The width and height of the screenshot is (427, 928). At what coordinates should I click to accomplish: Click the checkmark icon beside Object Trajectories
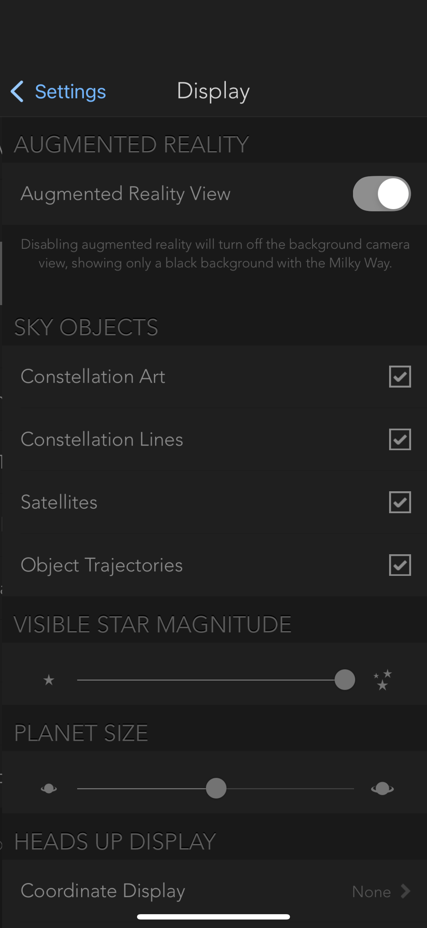point(400,565)
